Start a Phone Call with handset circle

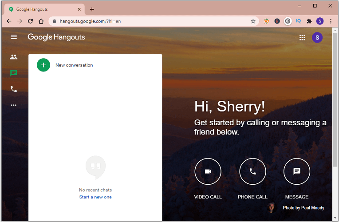[252, 171]
